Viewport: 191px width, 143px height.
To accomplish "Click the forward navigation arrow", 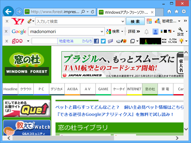I will pos(19,12).
